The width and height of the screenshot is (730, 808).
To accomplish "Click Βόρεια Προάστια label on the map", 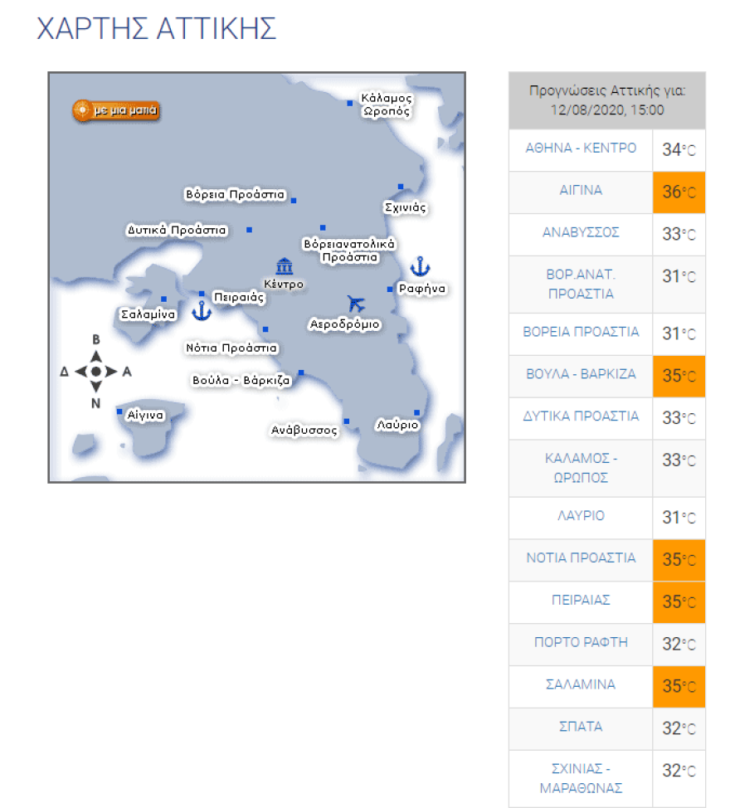I will tap(235, 195).
